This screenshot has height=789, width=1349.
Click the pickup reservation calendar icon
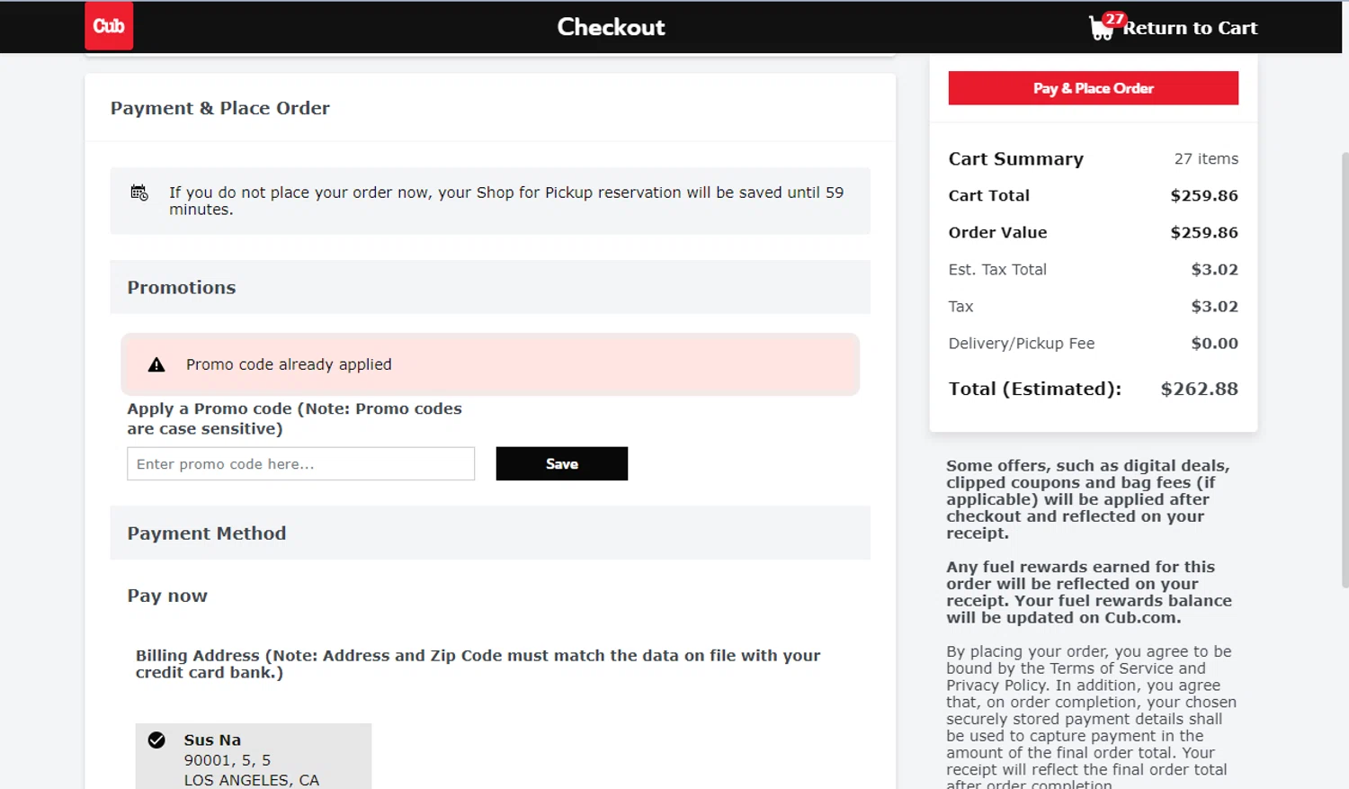coord(139,193)
